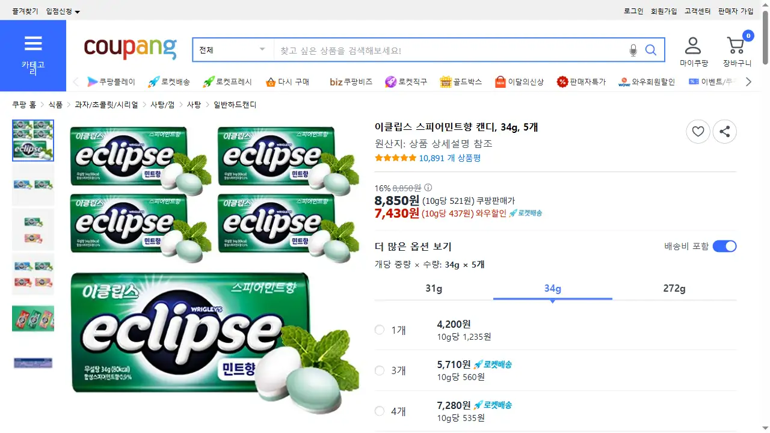The width and height of the screenshot is (770, 433).
Task: Toggle the 배송비 포함 switch
Action: 724,246
